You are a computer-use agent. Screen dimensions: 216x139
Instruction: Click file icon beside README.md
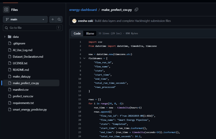pyautogui.click(x=10, y=70)
